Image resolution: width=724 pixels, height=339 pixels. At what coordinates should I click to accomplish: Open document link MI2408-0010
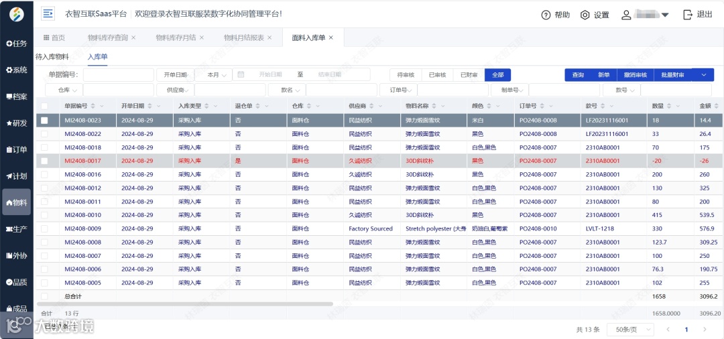(82, 215)
